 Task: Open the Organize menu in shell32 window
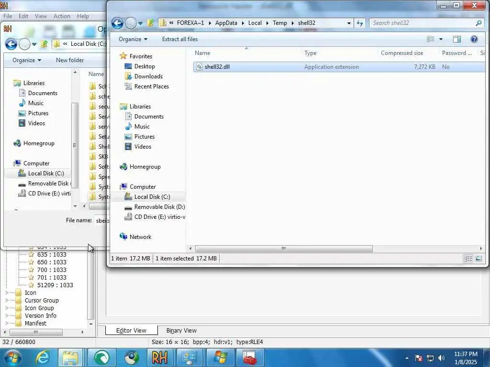tap(133, 39)
